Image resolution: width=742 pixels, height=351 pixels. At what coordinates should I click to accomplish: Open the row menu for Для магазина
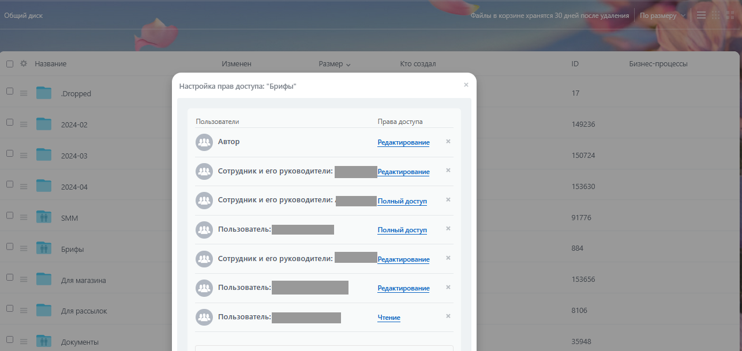[24, 280]
